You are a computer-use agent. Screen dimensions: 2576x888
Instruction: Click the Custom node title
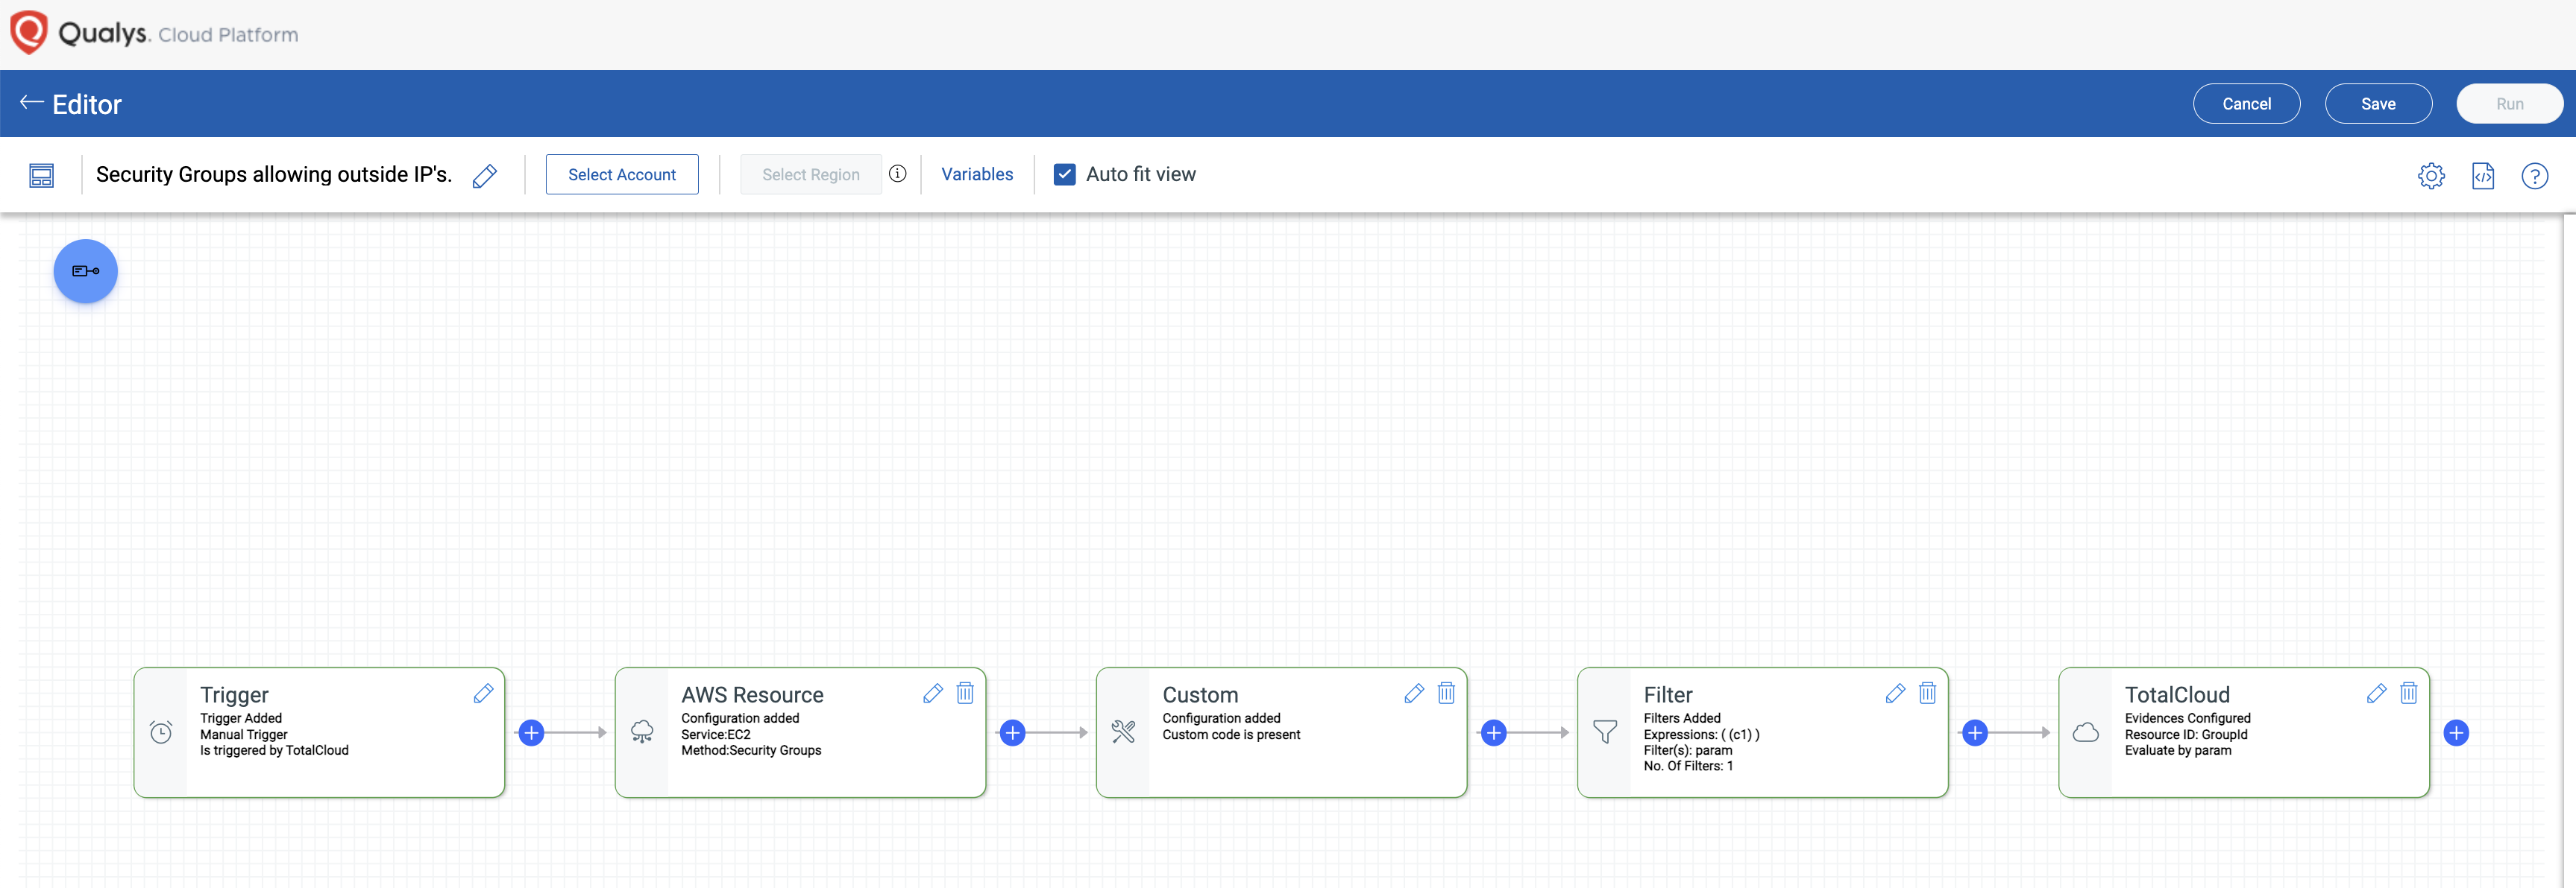[1200, 694]
